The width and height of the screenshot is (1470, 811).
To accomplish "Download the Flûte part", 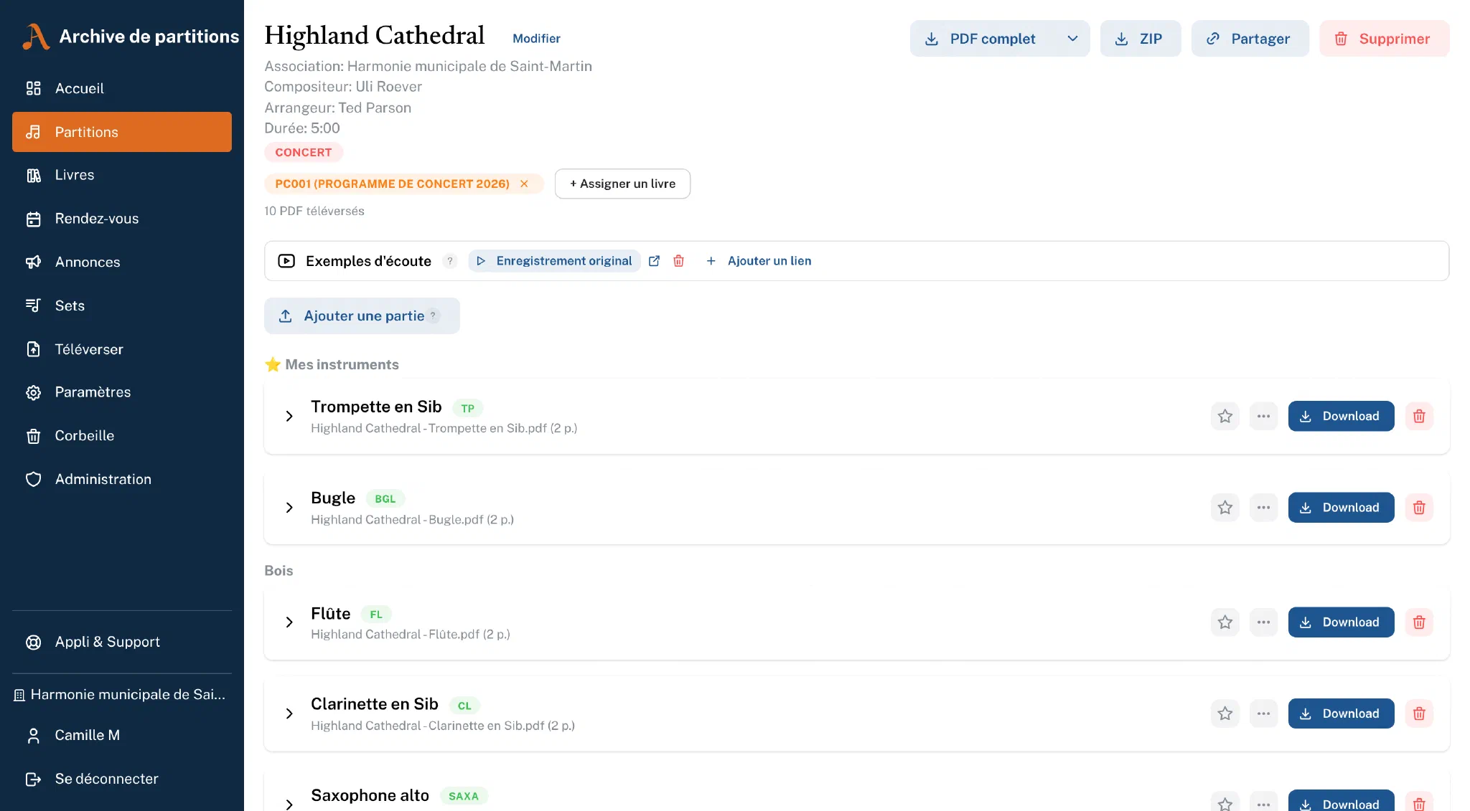I will [x=1340, y=622].
